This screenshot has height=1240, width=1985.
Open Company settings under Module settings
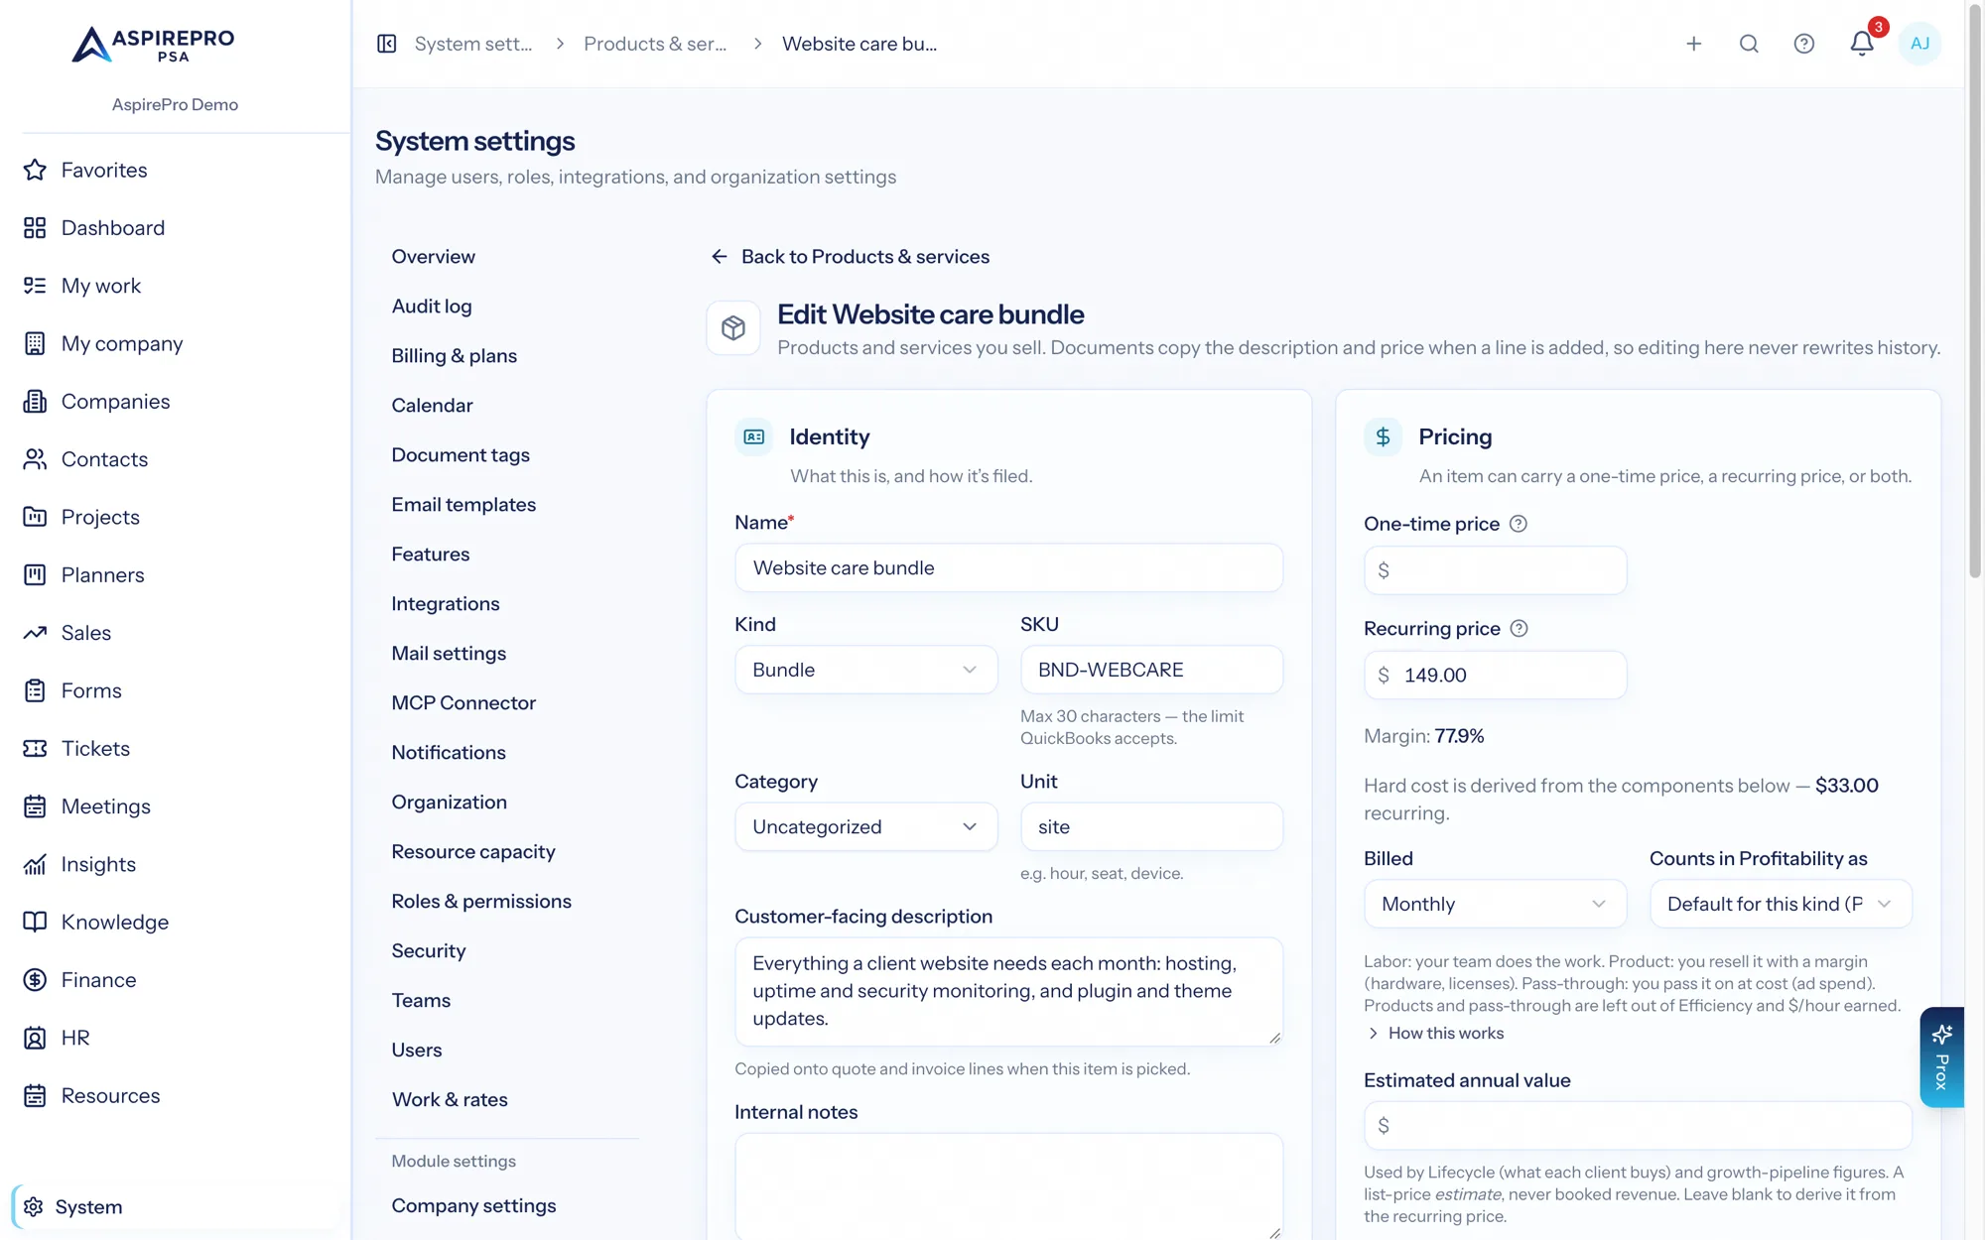(473, 1206)
